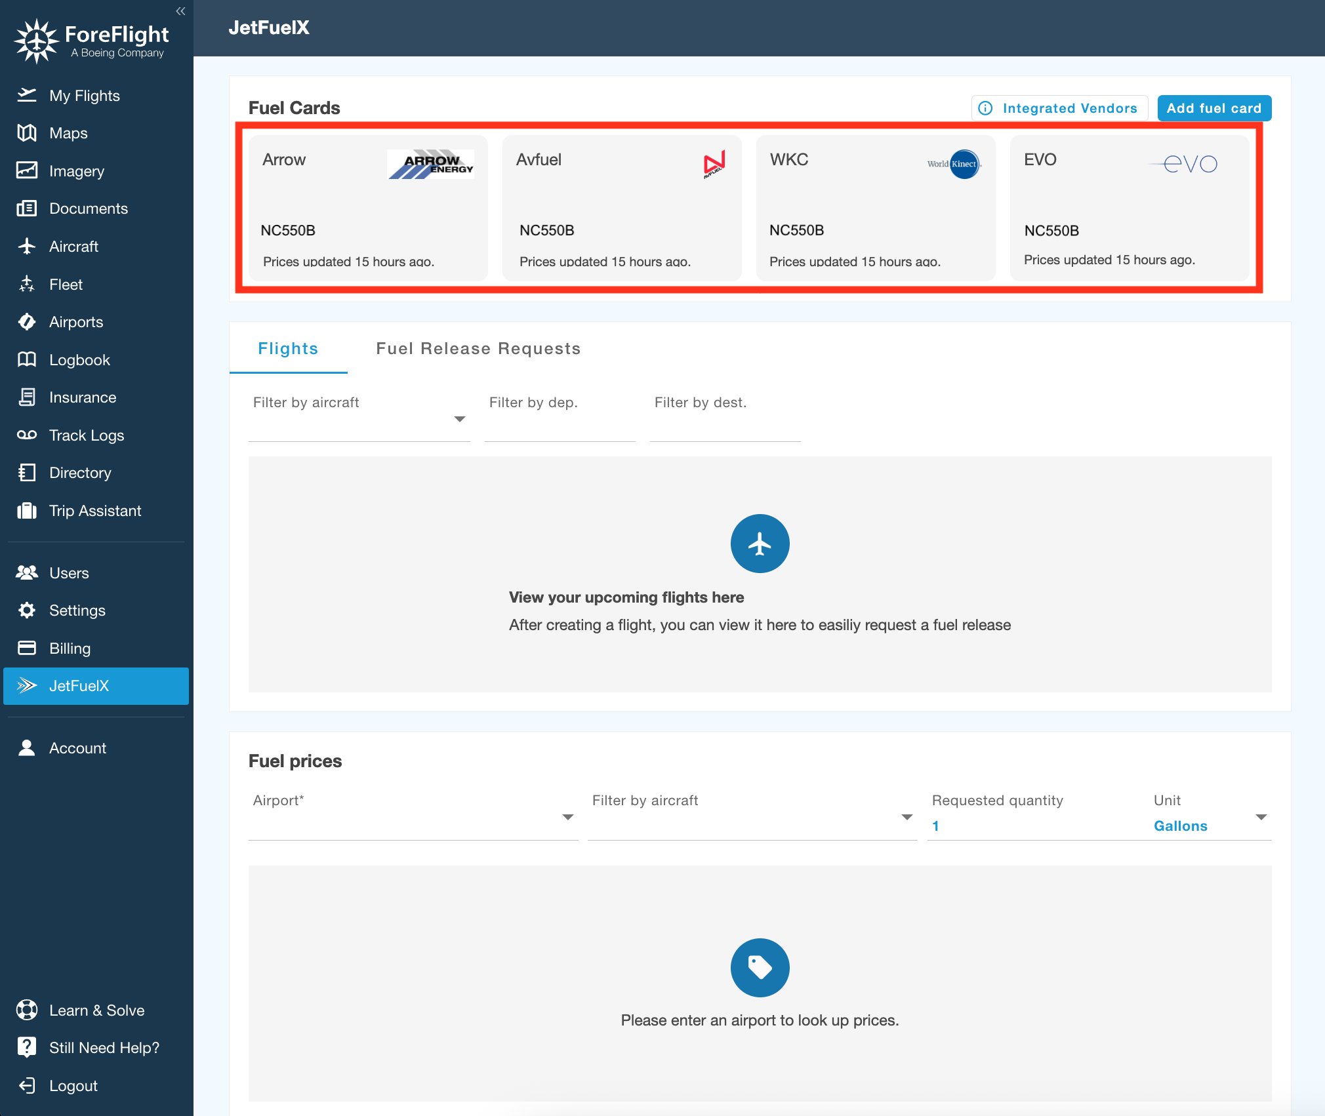Click the Users people icon

coord(27,572)
